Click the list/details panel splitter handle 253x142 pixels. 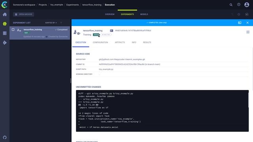pos(71,80)
